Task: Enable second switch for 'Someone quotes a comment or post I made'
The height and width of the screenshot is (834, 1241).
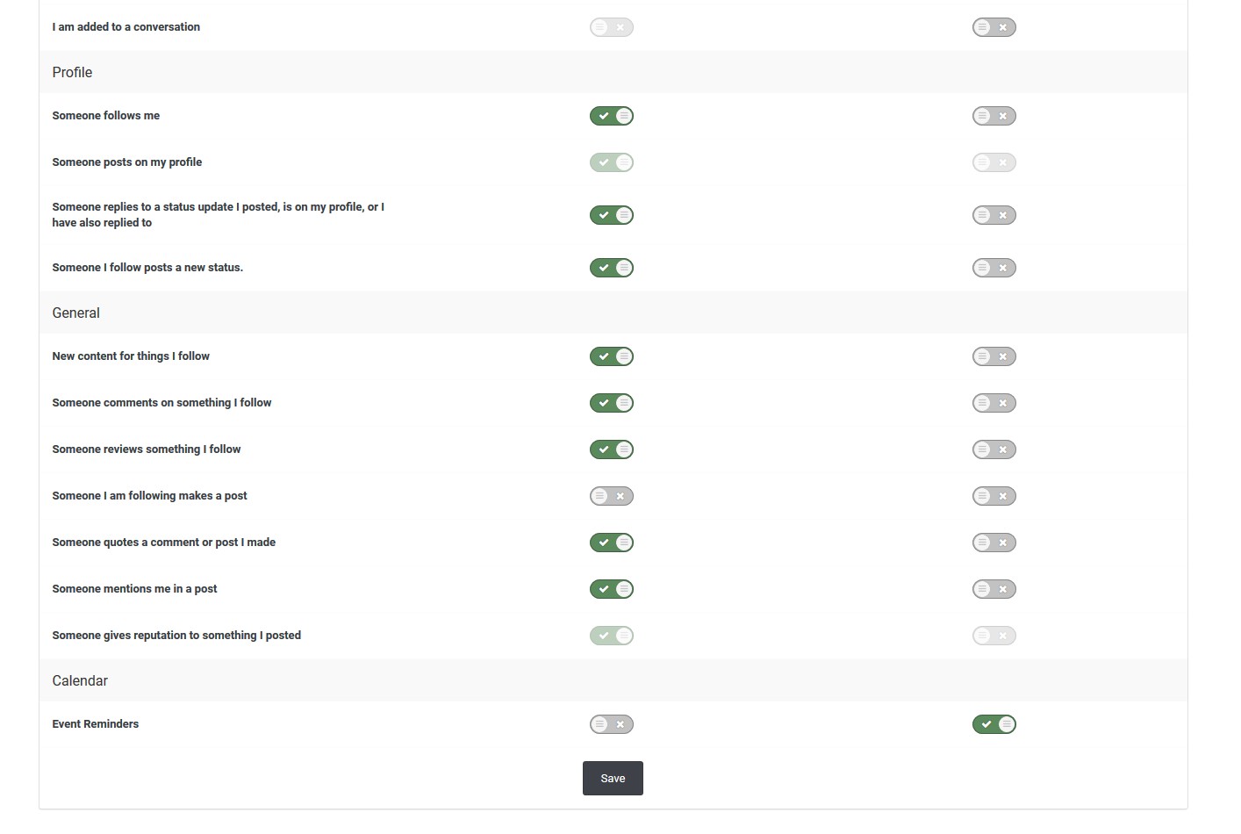Action: 994,543
